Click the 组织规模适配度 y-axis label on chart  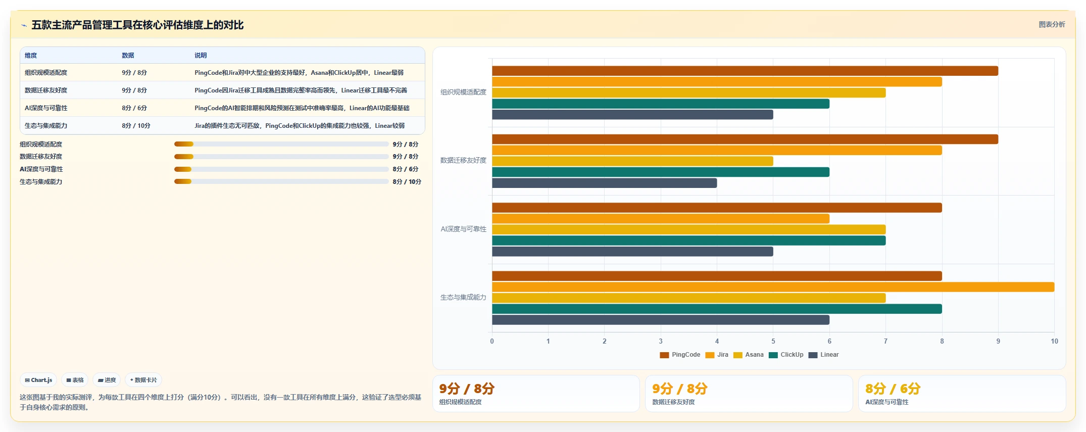point(463,92)
